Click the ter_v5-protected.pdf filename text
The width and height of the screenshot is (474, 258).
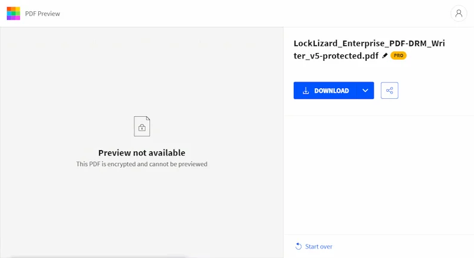tap(336, 56)
